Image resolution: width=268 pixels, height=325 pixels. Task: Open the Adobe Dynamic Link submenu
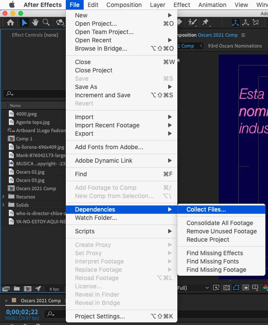point(122,161)
